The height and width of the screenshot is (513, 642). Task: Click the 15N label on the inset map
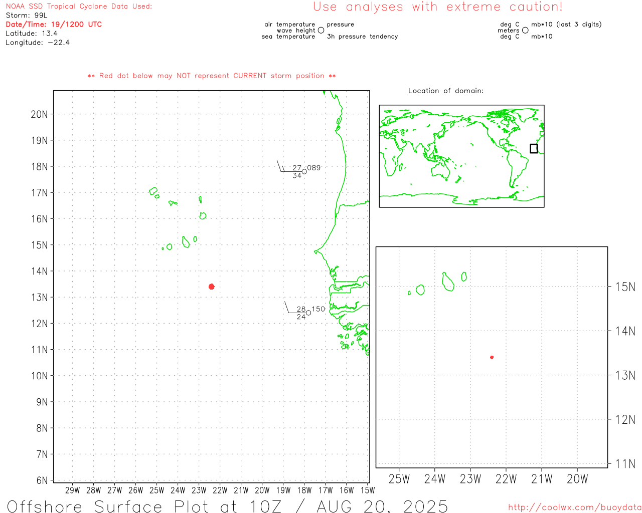click(625, 287)
